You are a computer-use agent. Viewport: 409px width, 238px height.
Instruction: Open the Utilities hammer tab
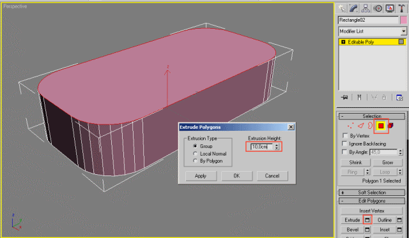[x=402, y=8]
